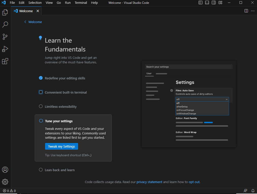Mark Tune your settings step done

pos(41,121)
